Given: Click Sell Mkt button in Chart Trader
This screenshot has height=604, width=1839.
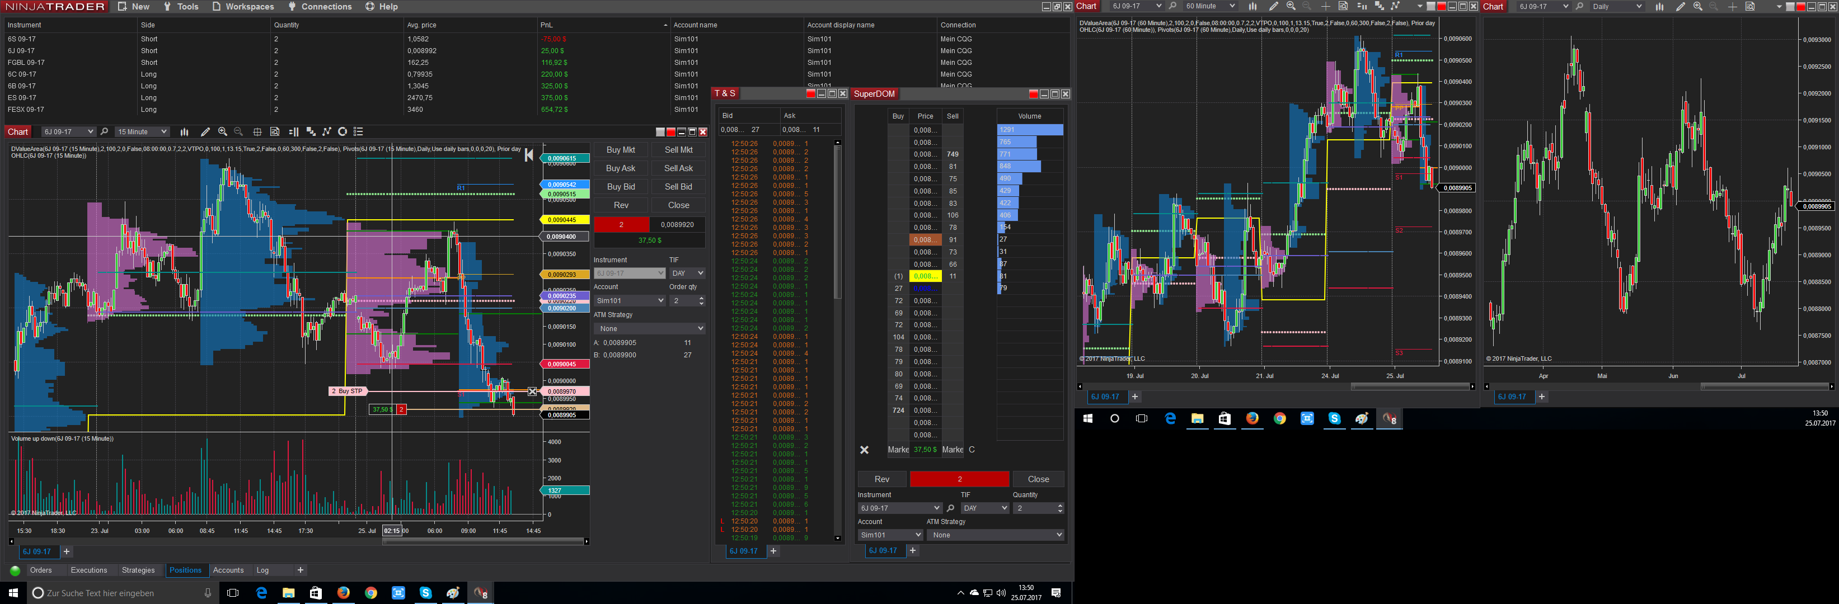Looking at the screenshot, I should [678, 150].
